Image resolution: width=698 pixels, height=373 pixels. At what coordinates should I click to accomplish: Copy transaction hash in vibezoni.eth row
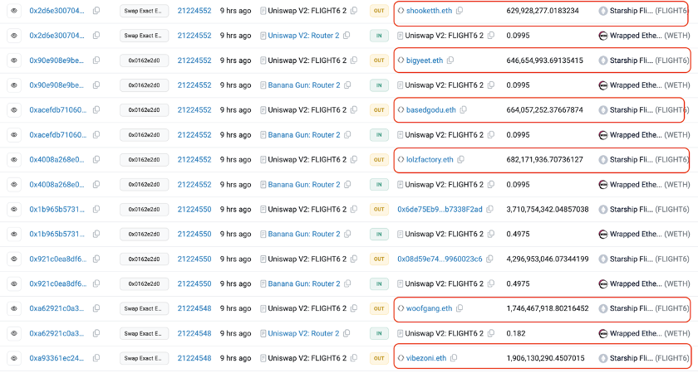(x=96, y=358)
